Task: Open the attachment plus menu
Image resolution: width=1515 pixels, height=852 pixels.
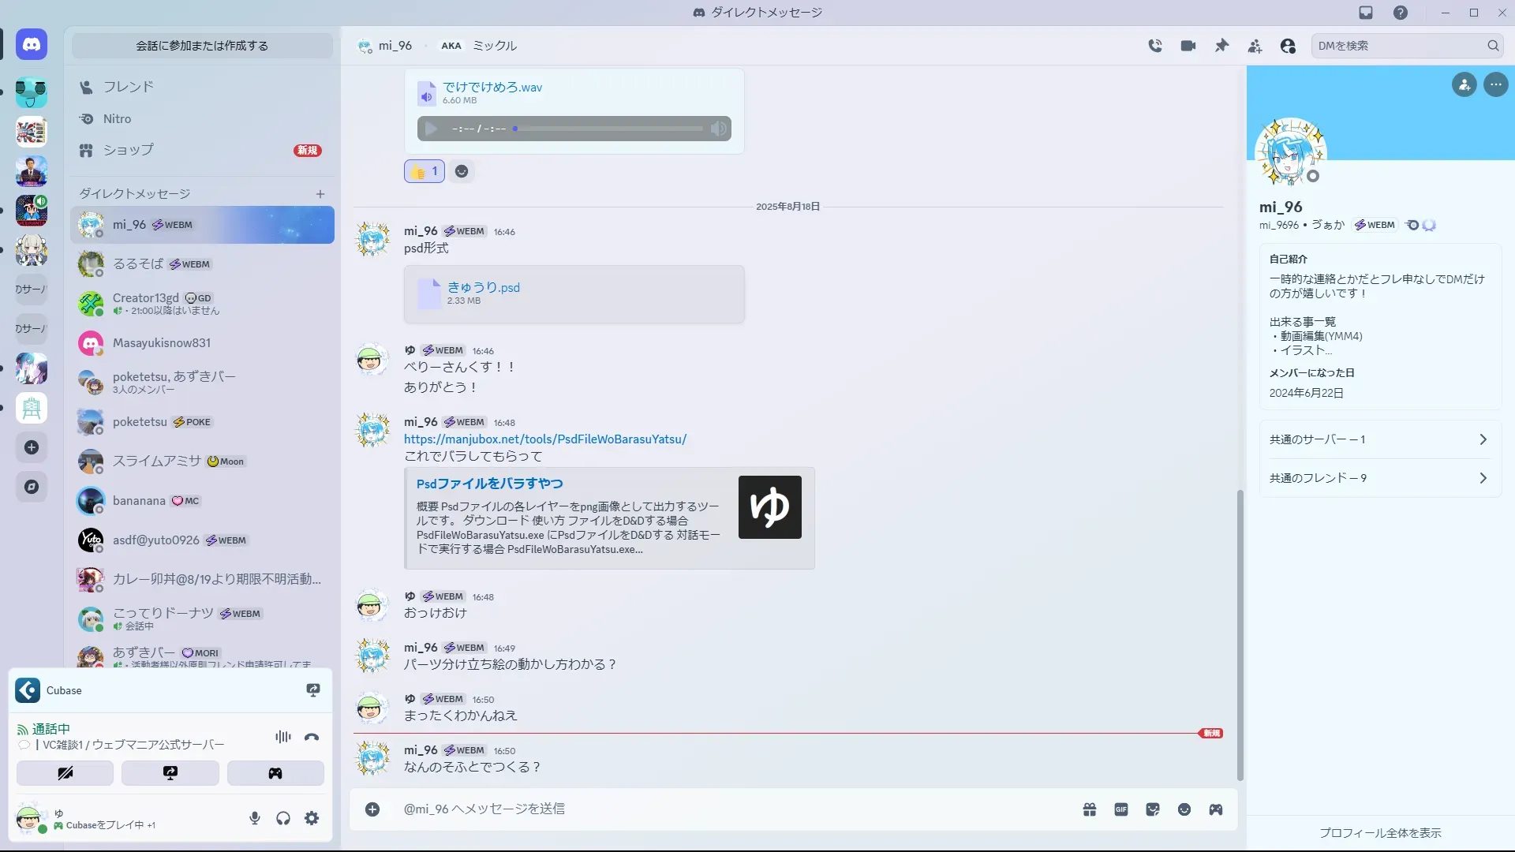Action: 372,809
